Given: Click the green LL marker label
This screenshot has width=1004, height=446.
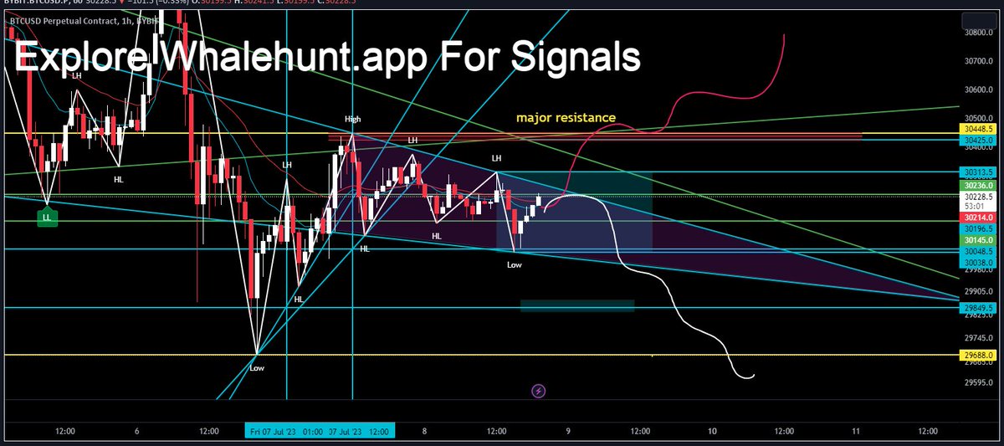Looking at the screenshot, I should pos(46,218).
